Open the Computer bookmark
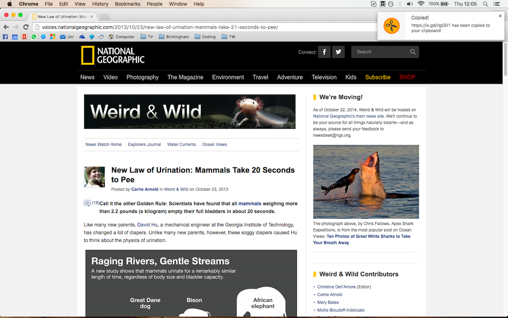This screenshot has height=318, width=508. tap(121, 37)
